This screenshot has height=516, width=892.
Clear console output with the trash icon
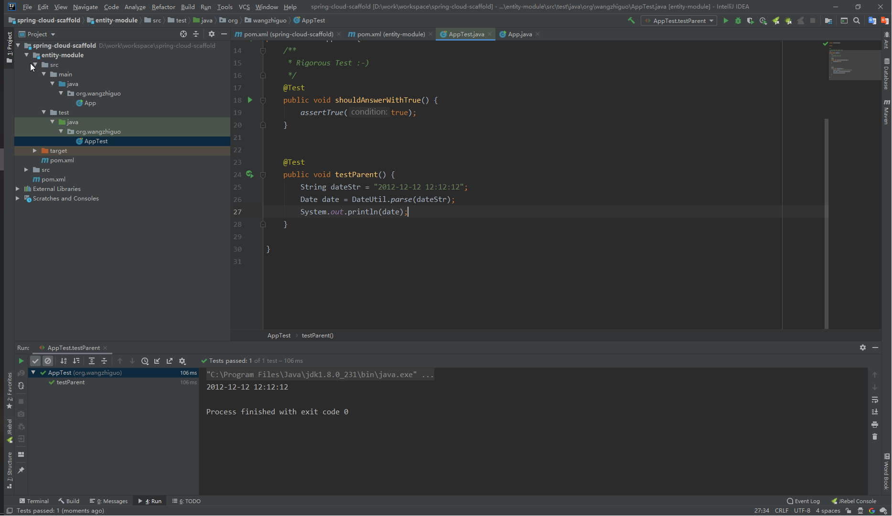point(875,436)
